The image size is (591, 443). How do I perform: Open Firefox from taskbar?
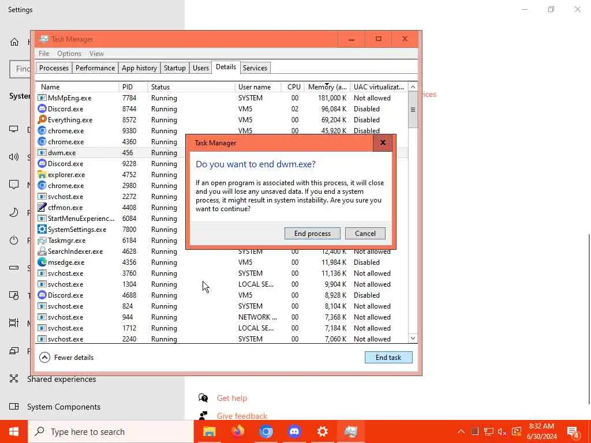pyautogui.click(x=237, y=431)
